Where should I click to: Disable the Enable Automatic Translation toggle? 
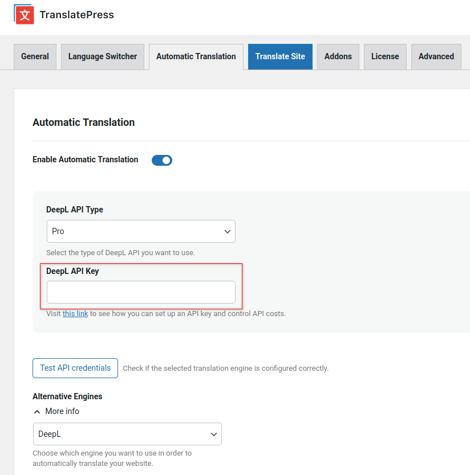(161, 160)
